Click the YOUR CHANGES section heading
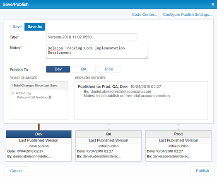Image resolution: width=217 pixels, height=177 pixels. point(24,78)
